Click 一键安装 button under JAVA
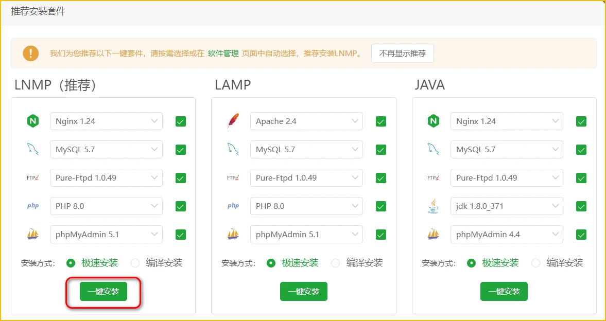606x321 pixels. coord(504,292)
